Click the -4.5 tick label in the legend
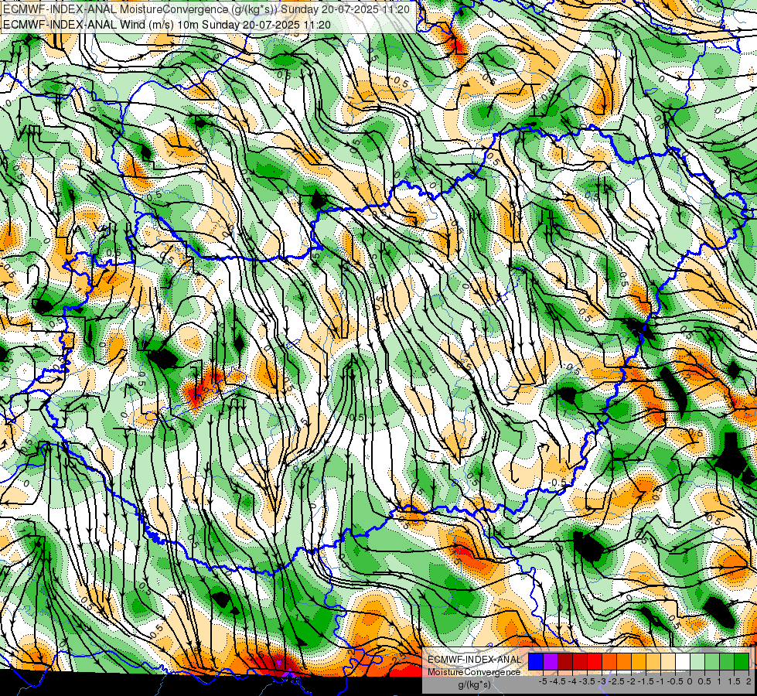757x696 pixels. 558,681
